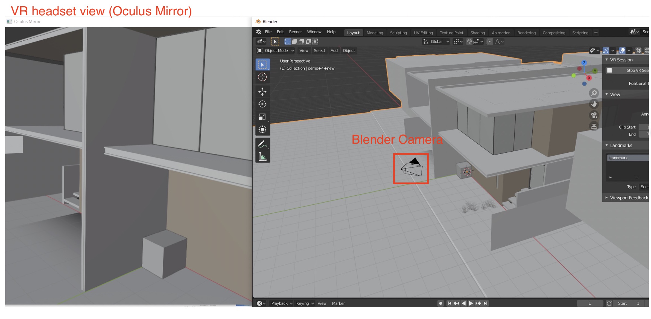Set selection mode to invert
This screenshot has width=651, height=319.
pyautogui.click(x=308, y=42)
